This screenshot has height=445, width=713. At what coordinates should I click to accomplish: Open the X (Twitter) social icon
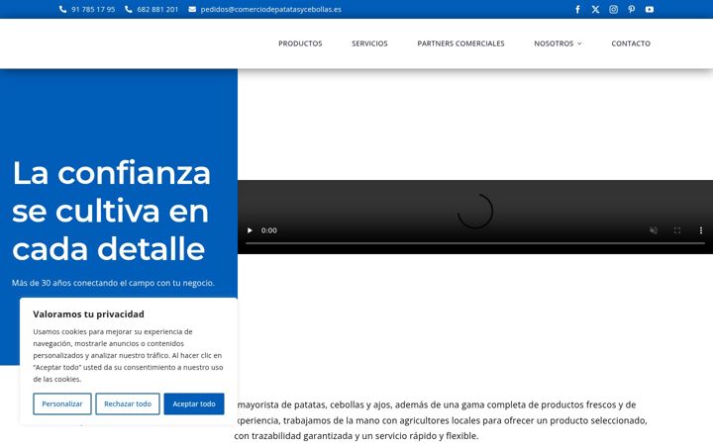coord(595,9)
